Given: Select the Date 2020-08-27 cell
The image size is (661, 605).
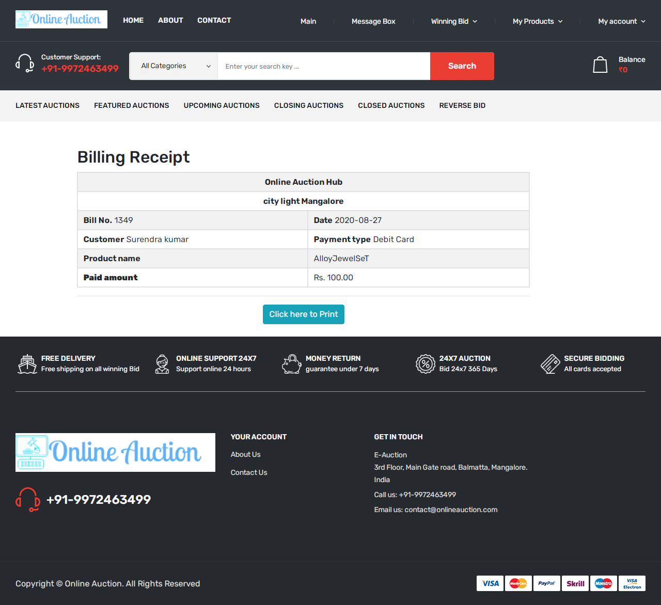Looking at the screenshot, I should [x=418, y=220].
